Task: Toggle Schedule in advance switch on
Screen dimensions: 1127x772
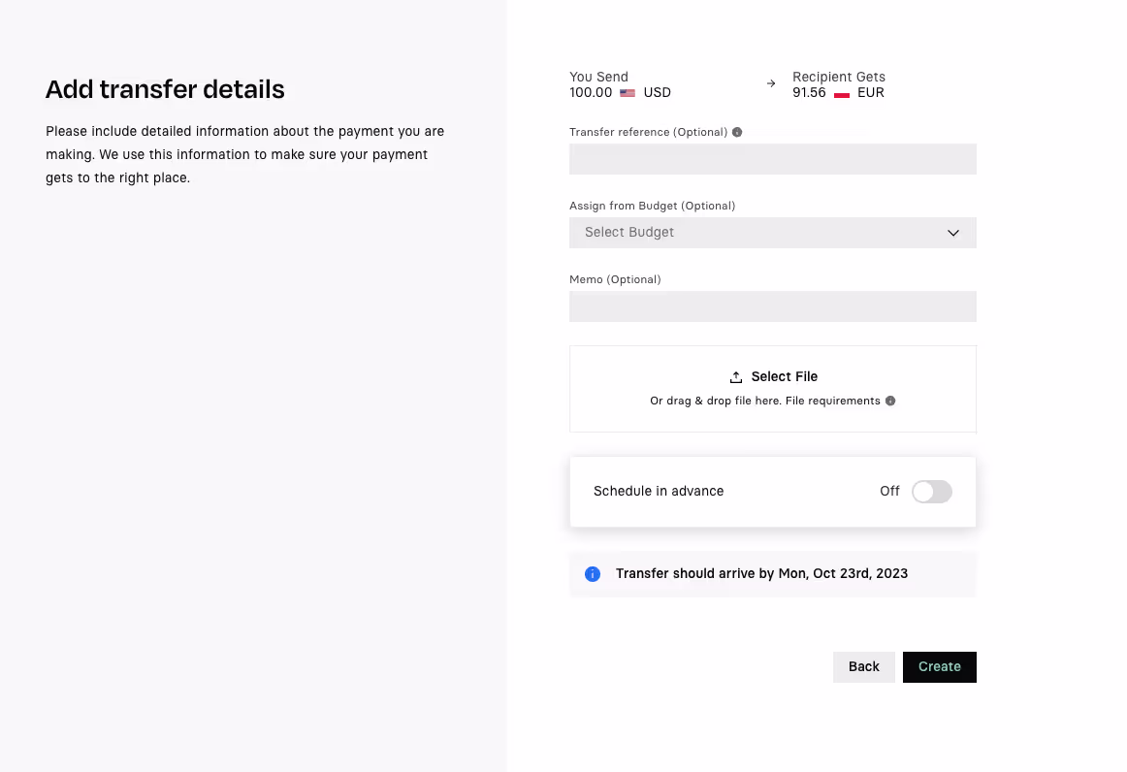Action: click(x=931, y=492)
